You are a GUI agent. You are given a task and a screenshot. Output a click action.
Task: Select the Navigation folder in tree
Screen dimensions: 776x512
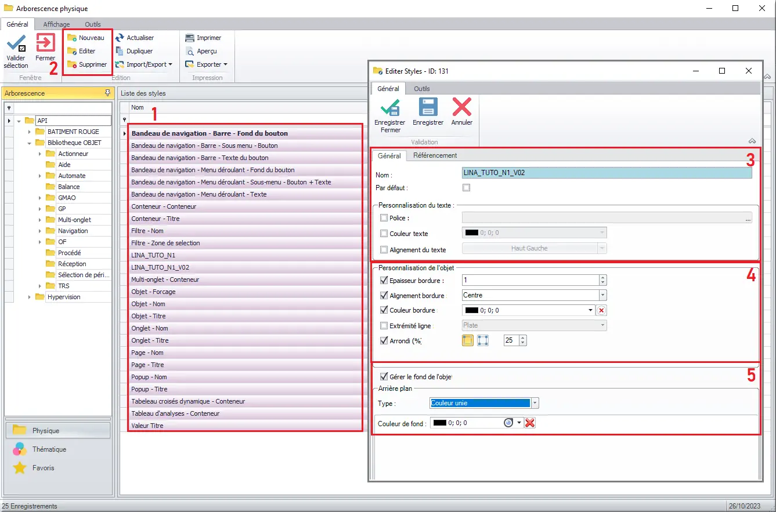[x=73, y=231]
